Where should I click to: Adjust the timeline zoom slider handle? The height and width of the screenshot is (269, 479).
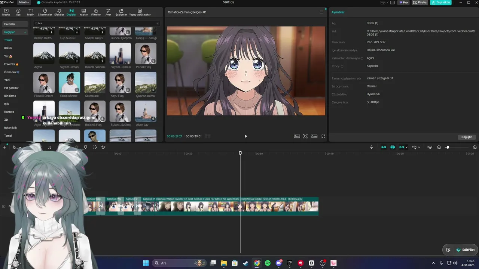point(447,147)
